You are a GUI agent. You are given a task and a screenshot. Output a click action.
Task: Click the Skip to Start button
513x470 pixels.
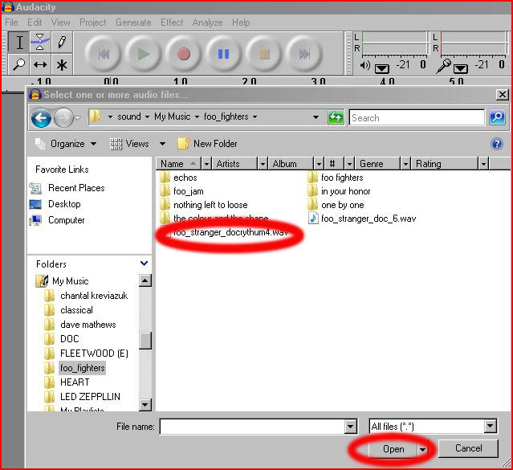104,55
